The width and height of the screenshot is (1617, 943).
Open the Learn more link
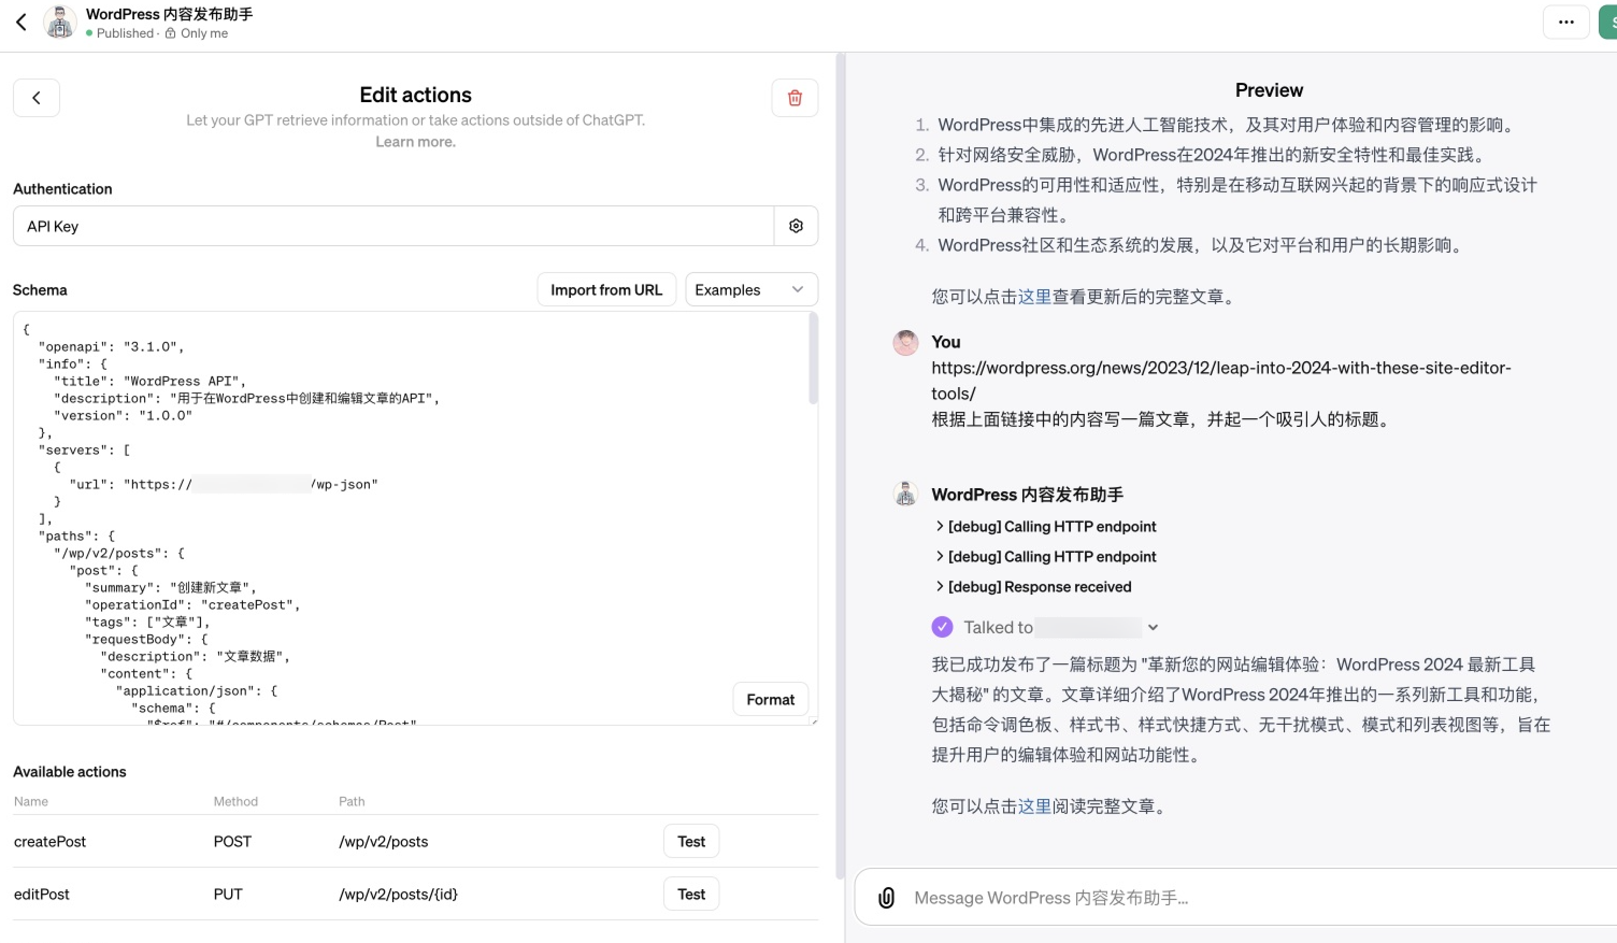pos(415,142)
